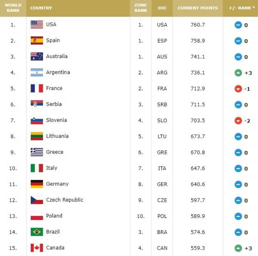The width and height of the screenshot is (258, 256).
Task: Click the Spain flag icon
Action: pyautogui.click(x=37, y=40)
